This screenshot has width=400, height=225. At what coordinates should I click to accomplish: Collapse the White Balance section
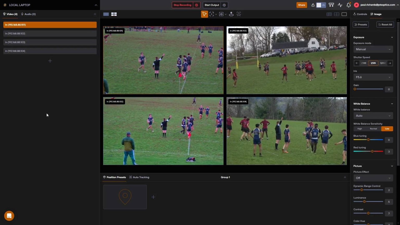pyautogui.click(x=392, y=104)
